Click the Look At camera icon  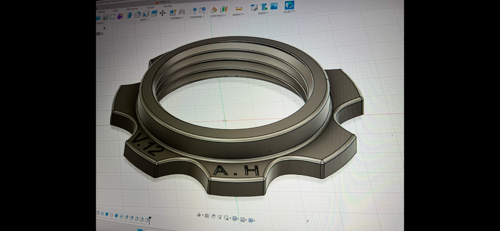click(x=207, y=216)
